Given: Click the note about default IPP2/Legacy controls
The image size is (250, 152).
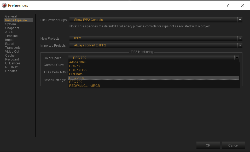Looking at the screenshot, I should tap(140, 26).
